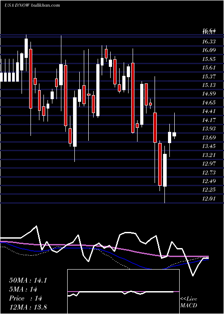Click the 13.93 price axis label

[209, 129]
